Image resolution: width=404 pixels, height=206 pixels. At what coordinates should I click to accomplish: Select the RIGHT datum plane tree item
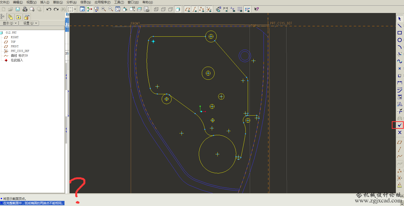click(15, 37)
